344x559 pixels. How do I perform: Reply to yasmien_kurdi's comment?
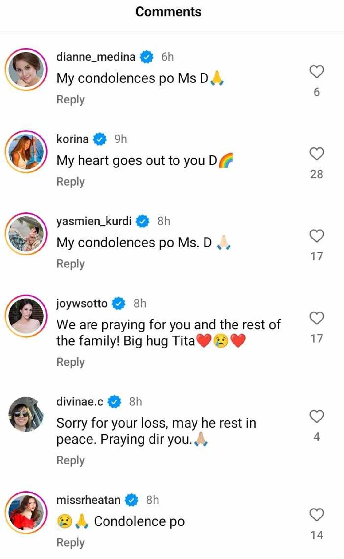pos(71,264)
